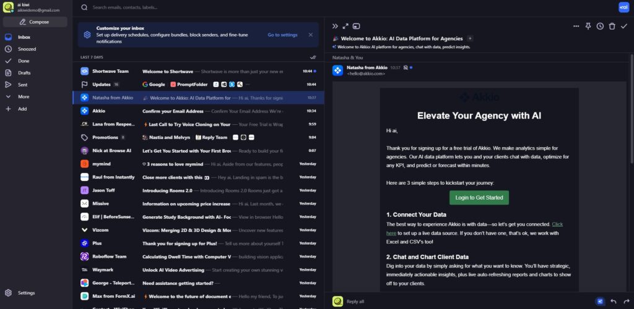
Task: Click PromptFolder sender in Updates bundle
Action: [x=189, y=85]
